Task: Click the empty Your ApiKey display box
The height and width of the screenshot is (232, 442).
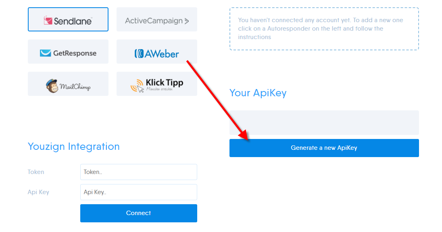Action: click(324, 122)
